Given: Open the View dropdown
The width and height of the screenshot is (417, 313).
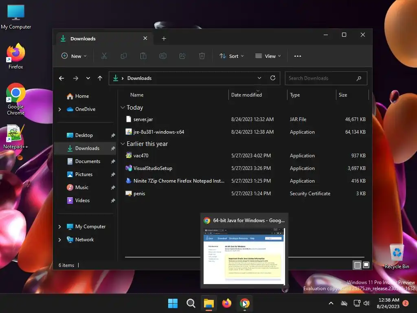Looking at the screenshot, I should pyautogui.click(x=268, y=56).
